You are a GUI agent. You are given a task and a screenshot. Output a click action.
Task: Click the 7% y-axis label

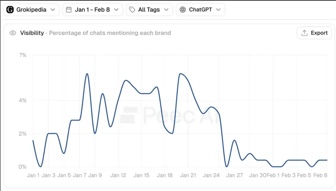pos(22,55)
